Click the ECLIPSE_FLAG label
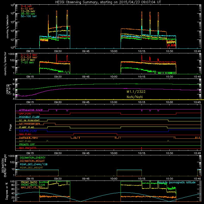Viewport: 204px width, 204px height. [x=28, y=131]
